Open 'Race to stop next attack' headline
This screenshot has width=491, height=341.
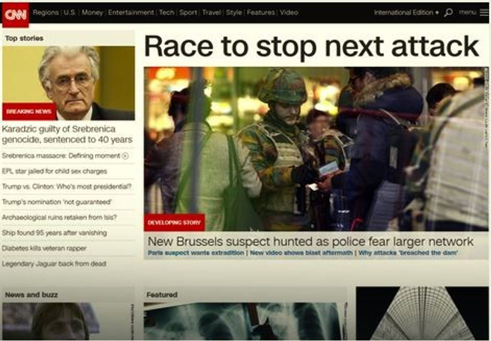311,47
